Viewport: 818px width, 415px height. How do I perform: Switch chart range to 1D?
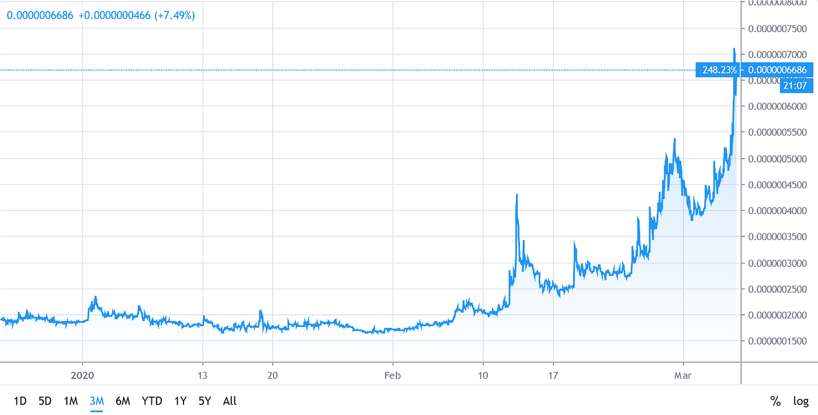[x=20, y=402]
